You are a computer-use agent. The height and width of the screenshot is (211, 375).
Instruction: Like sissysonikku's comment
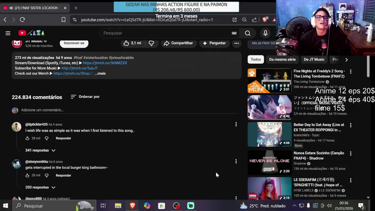click(28, 176)
